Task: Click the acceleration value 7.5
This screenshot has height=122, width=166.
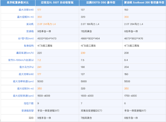Action: [82, 60]
